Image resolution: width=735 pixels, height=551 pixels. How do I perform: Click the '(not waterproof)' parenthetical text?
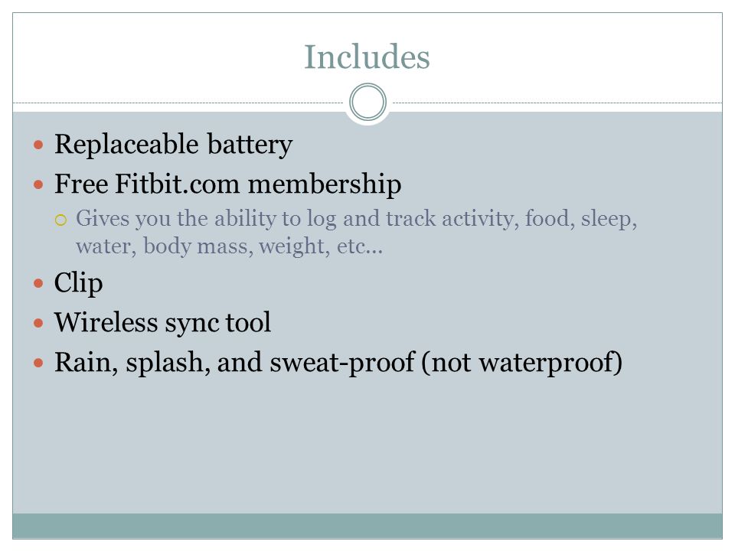tap(521, 363)
